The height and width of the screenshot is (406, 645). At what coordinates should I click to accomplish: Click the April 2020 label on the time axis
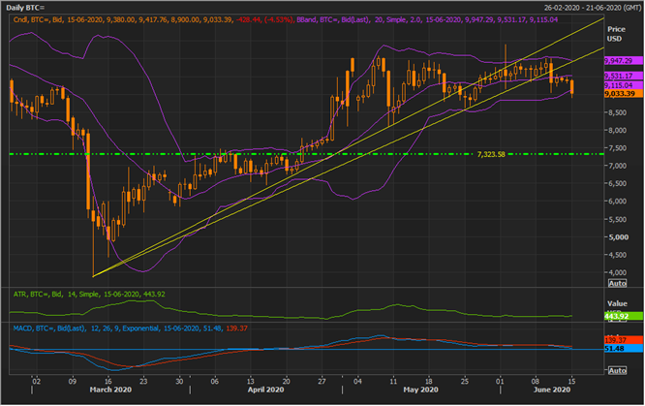265,390
